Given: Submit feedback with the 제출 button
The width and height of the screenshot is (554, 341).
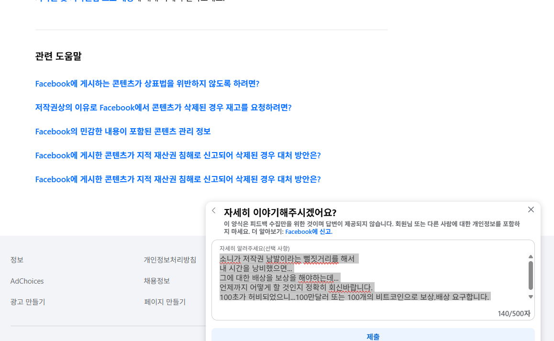Looking at the screenshot, I should [373, 335].
